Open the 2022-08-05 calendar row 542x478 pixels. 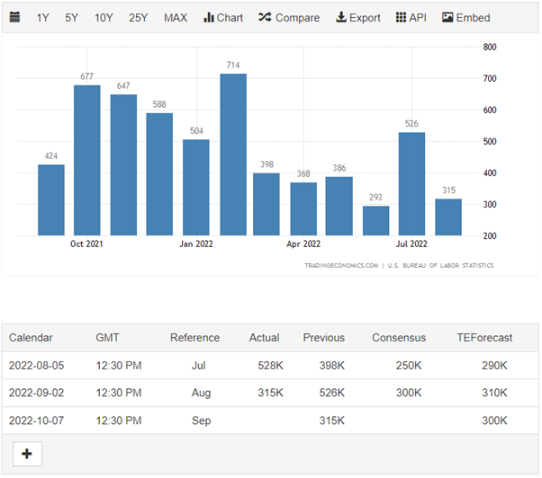(37, 366)
